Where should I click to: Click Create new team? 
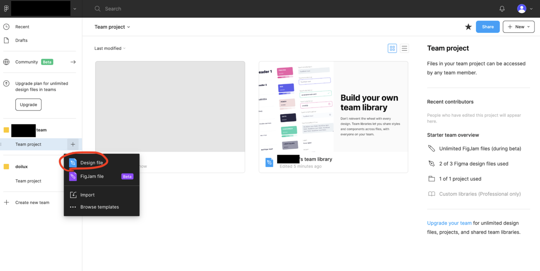click(32, 203)
